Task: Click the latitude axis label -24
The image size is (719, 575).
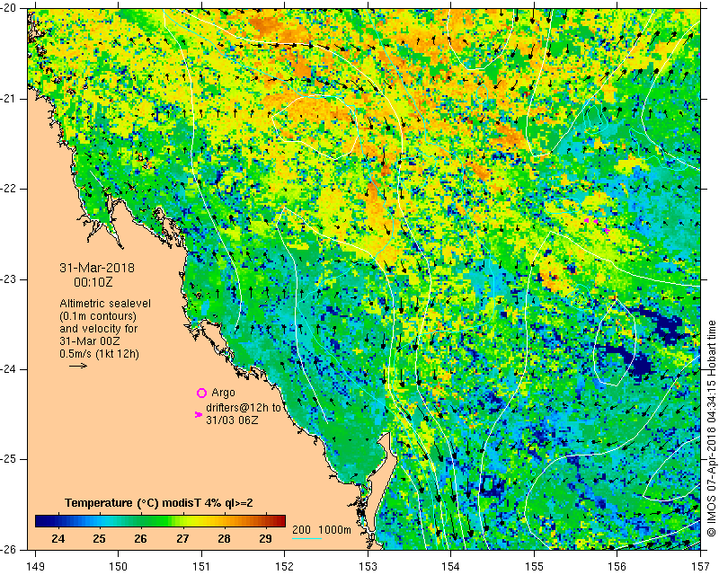Action: tap(8, 369)
